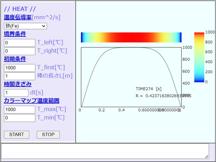Select the T_right temperature input field
Screen dimensions: 216x162
coord(19,51)
